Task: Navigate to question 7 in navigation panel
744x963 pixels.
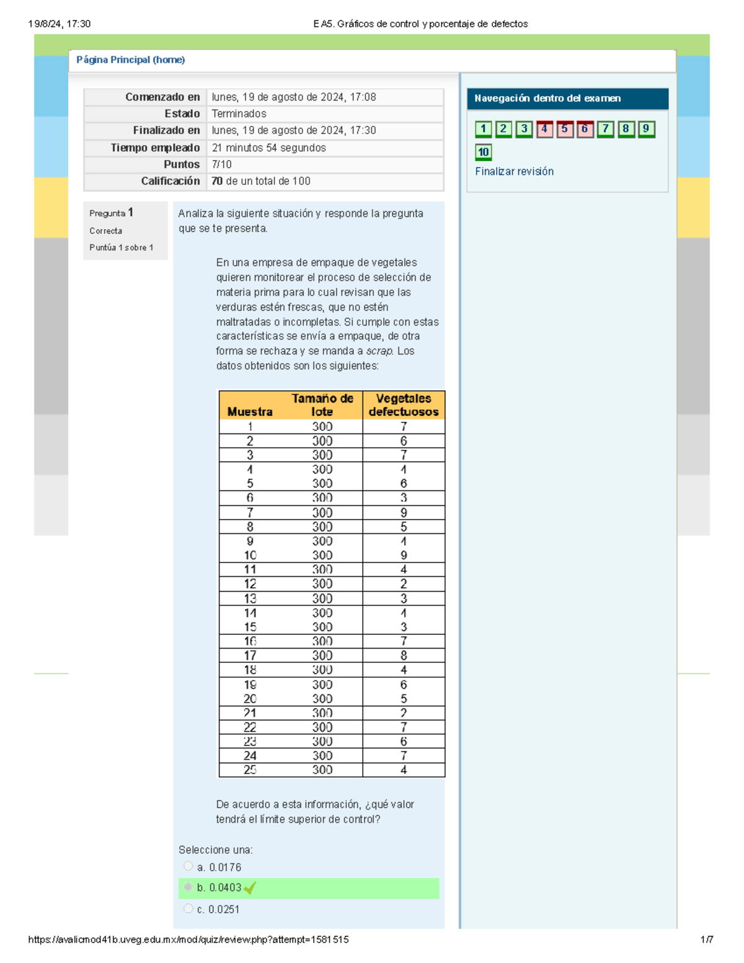Action: [x=604, y=128]
